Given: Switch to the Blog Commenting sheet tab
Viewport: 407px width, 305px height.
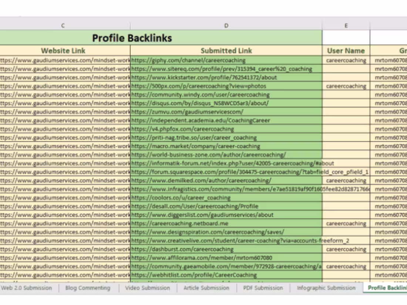Looking at the screenshot, I should click(88, 288).
